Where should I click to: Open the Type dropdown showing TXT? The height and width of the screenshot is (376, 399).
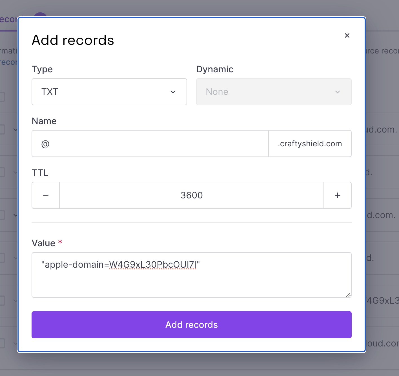click(x=109, y=92)
